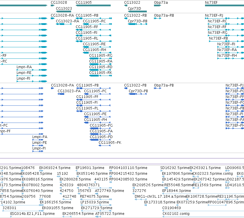
Task: Select protein CG11905-PG
Action: point(101,125)
